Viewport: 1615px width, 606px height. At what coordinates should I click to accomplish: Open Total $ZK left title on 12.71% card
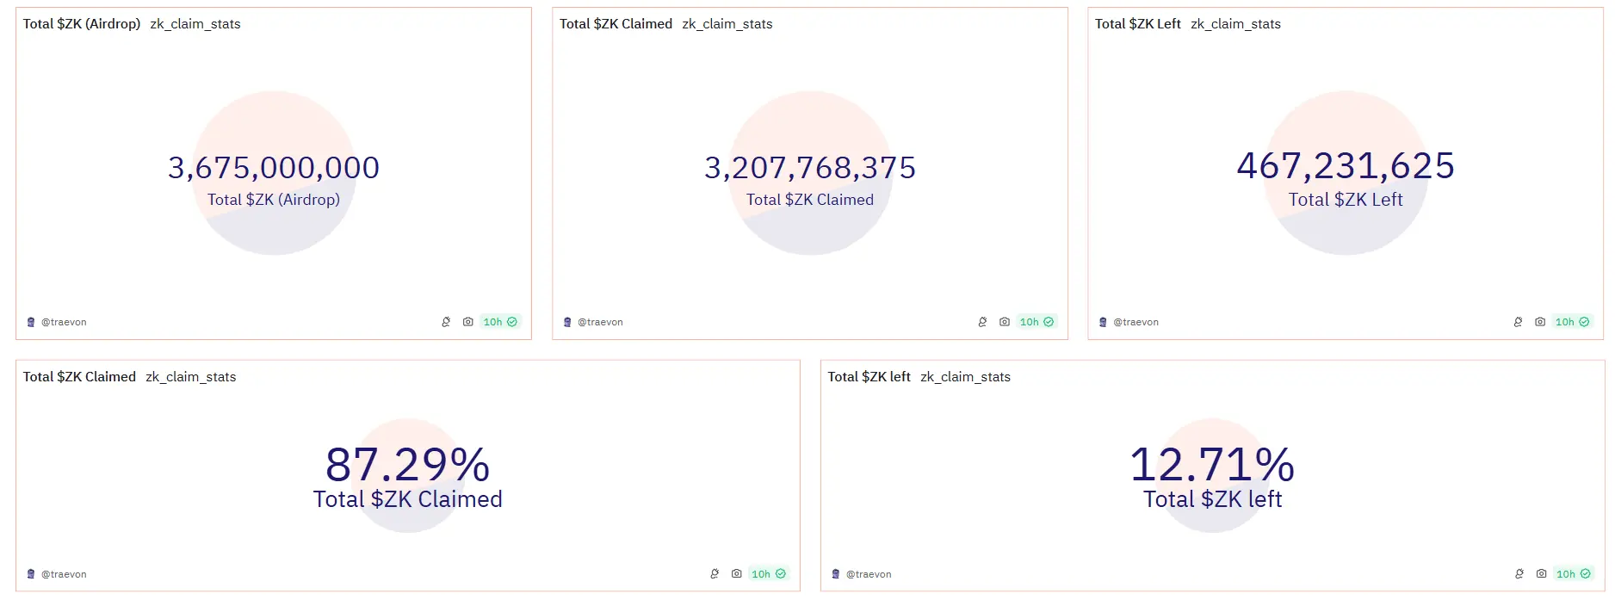coord(869,377)
